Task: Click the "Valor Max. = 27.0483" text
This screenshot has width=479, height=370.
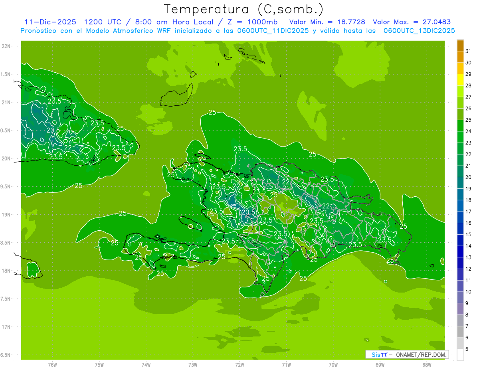Action: 412,22
